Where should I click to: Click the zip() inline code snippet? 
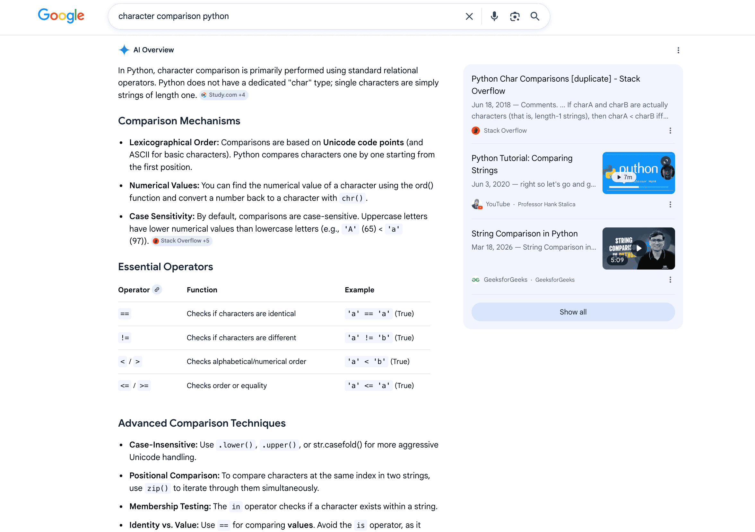pyautogui.click(x=158, y=488)
